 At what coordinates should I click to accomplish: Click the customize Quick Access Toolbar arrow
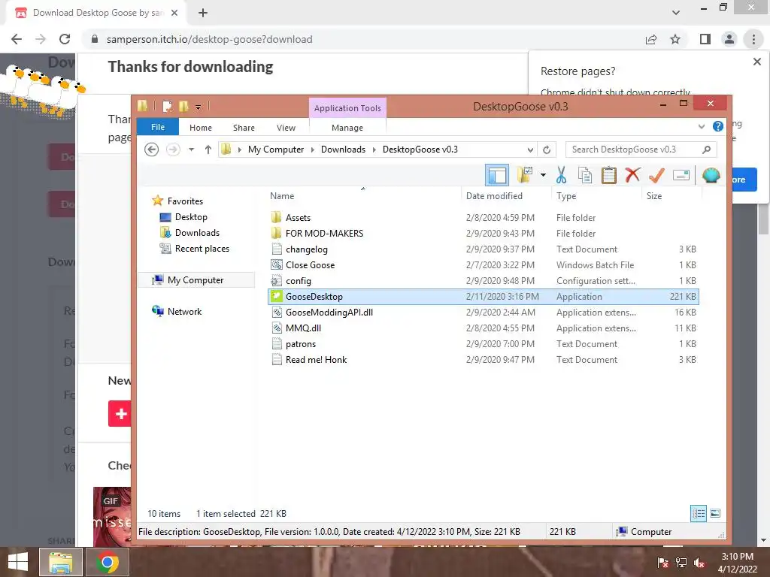coord(198,107)
